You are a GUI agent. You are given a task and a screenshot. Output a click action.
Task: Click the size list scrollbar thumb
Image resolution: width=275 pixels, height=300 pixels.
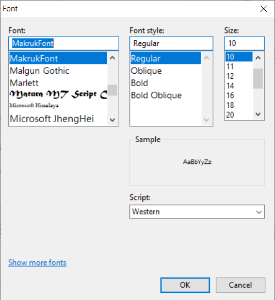click(x=258, y=78)
